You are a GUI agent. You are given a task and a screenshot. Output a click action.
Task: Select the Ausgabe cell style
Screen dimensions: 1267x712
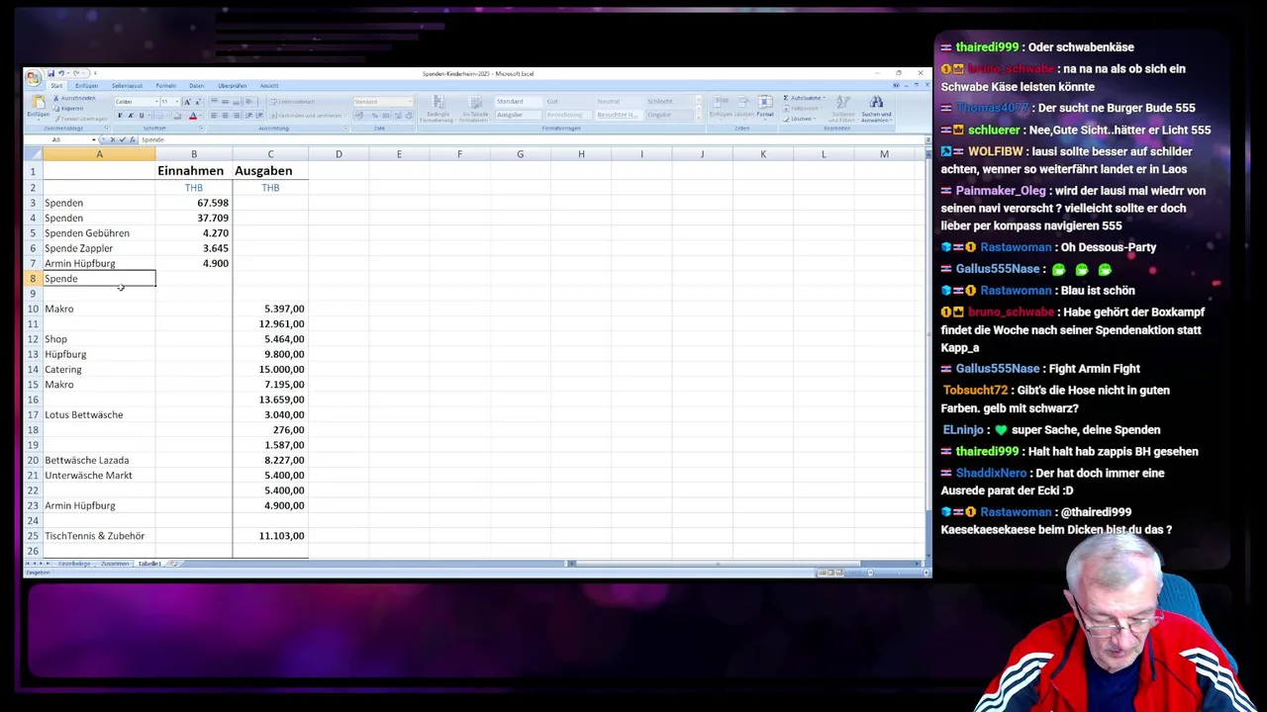click(519, 115)
